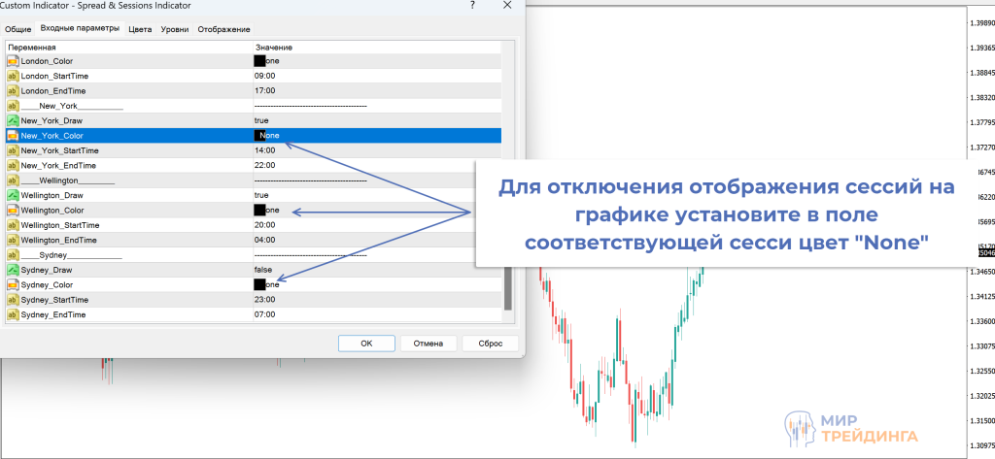The image size is (995, 459).
Task: Click the Сброс reset button
Action: pos(491,343)
